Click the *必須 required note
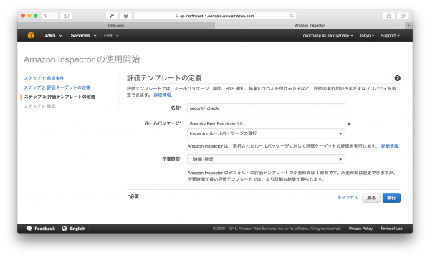Screen dimensions: 430x258 133,196
